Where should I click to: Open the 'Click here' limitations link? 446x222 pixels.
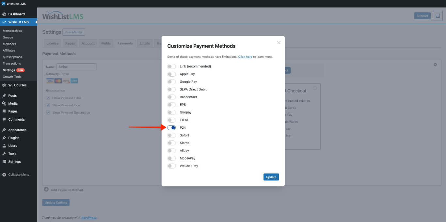tap(245, 56)
